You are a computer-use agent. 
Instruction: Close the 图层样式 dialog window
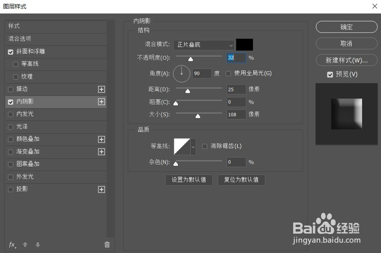pyautogui.click(x=375, y=6)
